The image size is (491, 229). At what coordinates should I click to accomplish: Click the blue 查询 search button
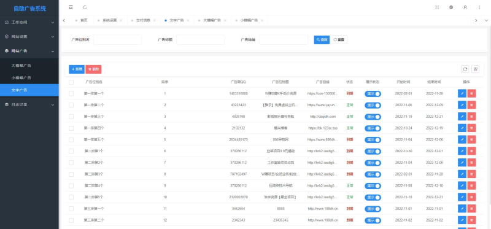[322, 40]
